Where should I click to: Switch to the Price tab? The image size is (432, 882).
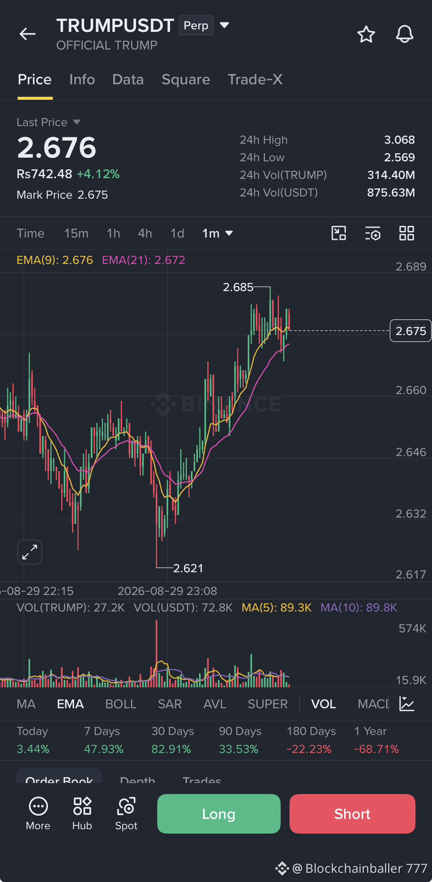click(35, 79)
